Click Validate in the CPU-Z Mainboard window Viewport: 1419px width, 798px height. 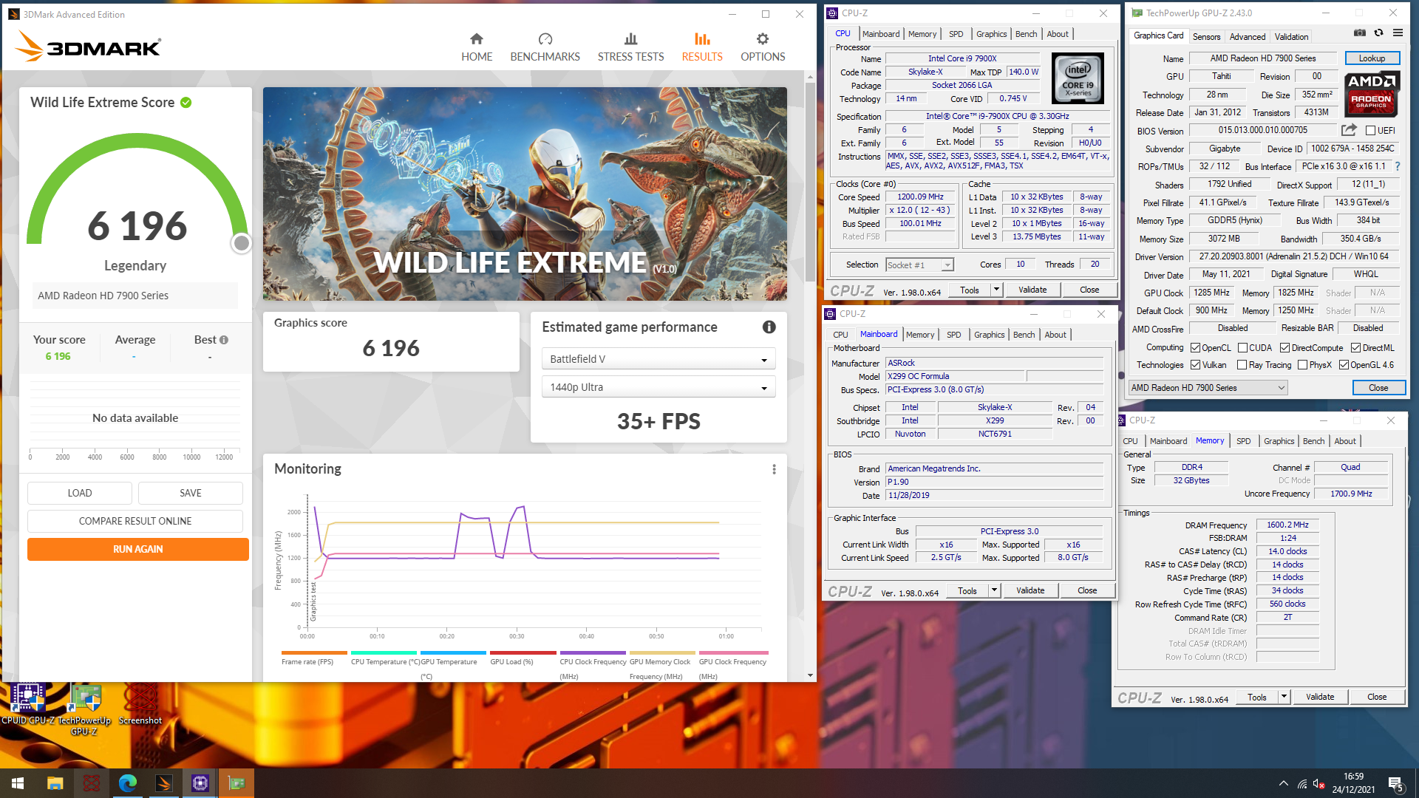pos(1030,590)
